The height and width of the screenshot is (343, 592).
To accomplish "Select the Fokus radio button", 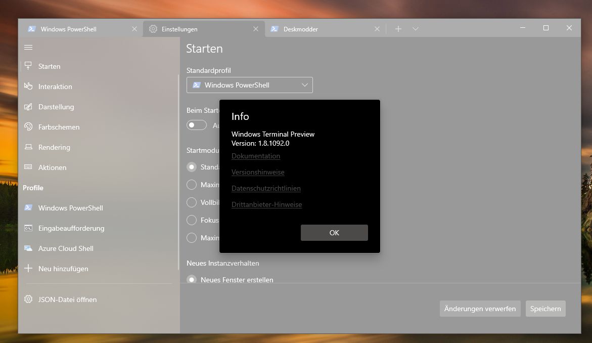I will tap(192, 220).
